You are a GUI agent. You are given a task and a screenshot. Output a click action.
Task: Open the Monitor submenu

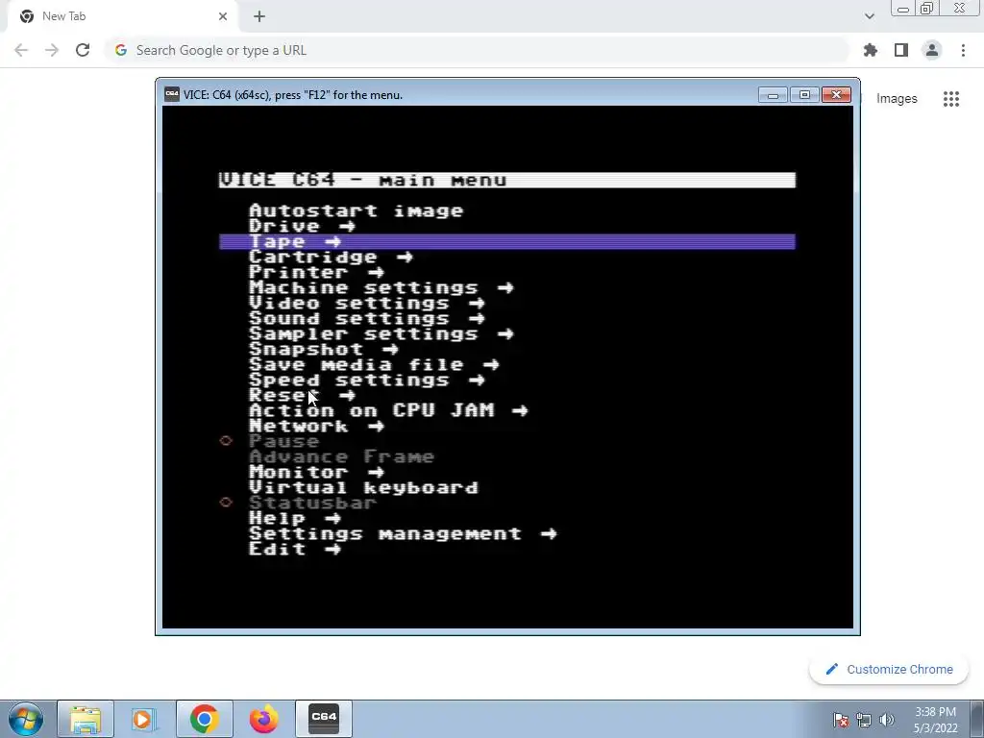click(x=316, y=472)
